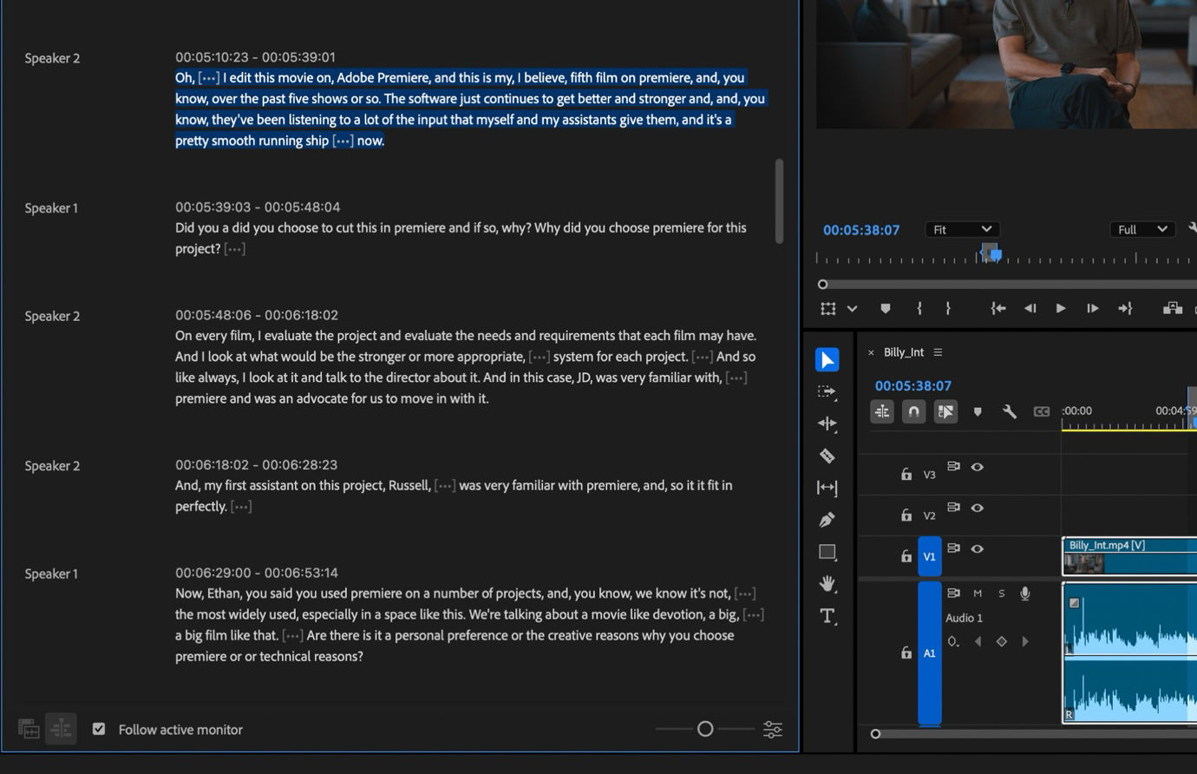
Task: Mute the Audio 1 track
Action: 978,594
